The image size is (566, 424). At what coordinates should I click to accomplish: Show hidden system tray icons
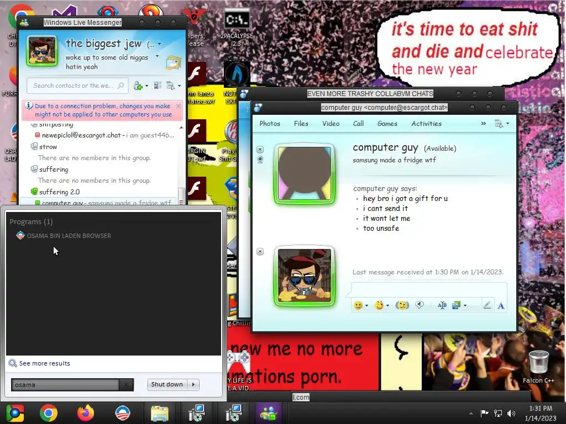471,414
